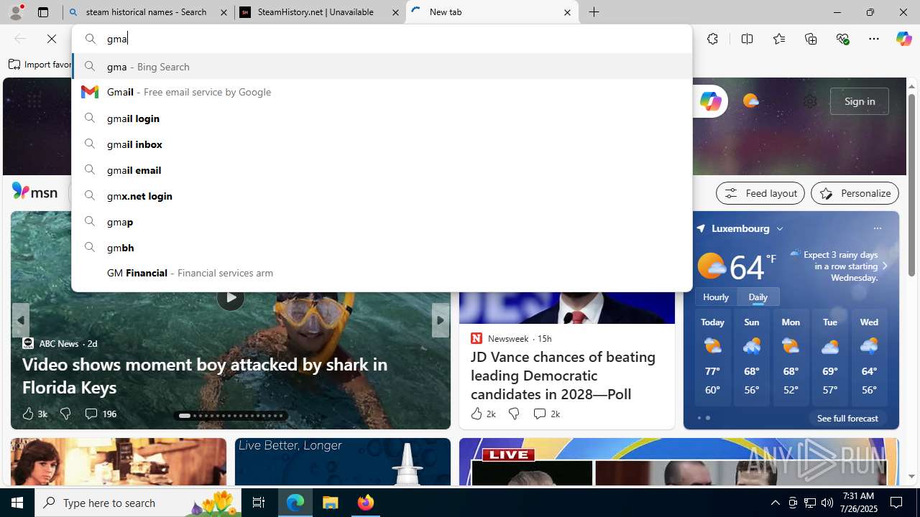
Task: Show hidden system tray icons
Action: click(x=775, y=503)
